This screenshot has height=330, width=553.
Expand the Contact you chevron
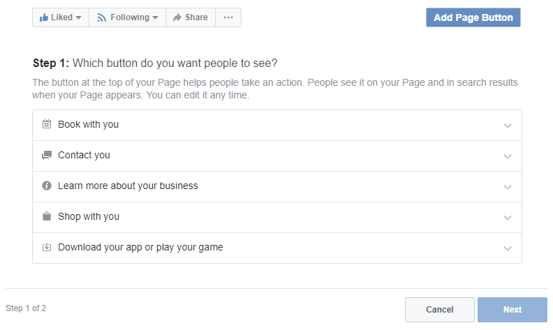click(507, 156)
